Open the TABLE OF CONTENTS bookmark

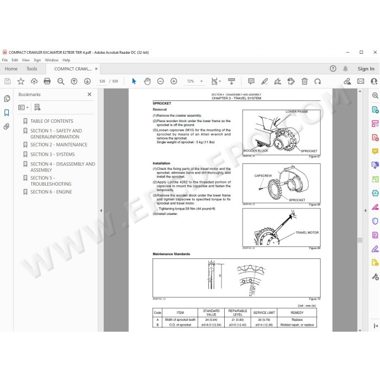52,121
